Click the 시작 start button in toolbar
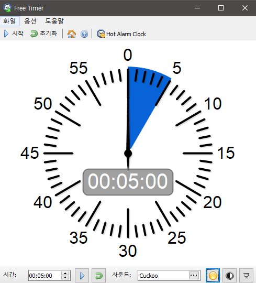The image size is (256, 283). (x=14, y=34)
